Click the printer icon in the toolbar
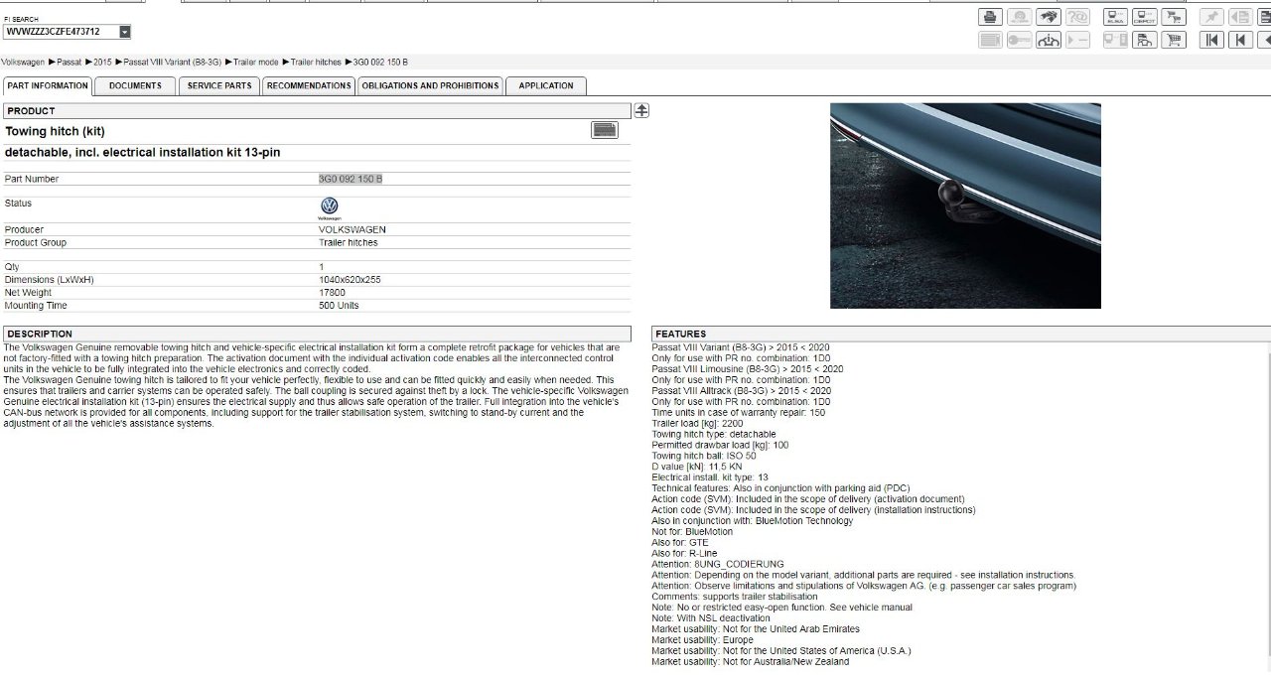This screenshot has width=1271, height=679. [990, 17]
